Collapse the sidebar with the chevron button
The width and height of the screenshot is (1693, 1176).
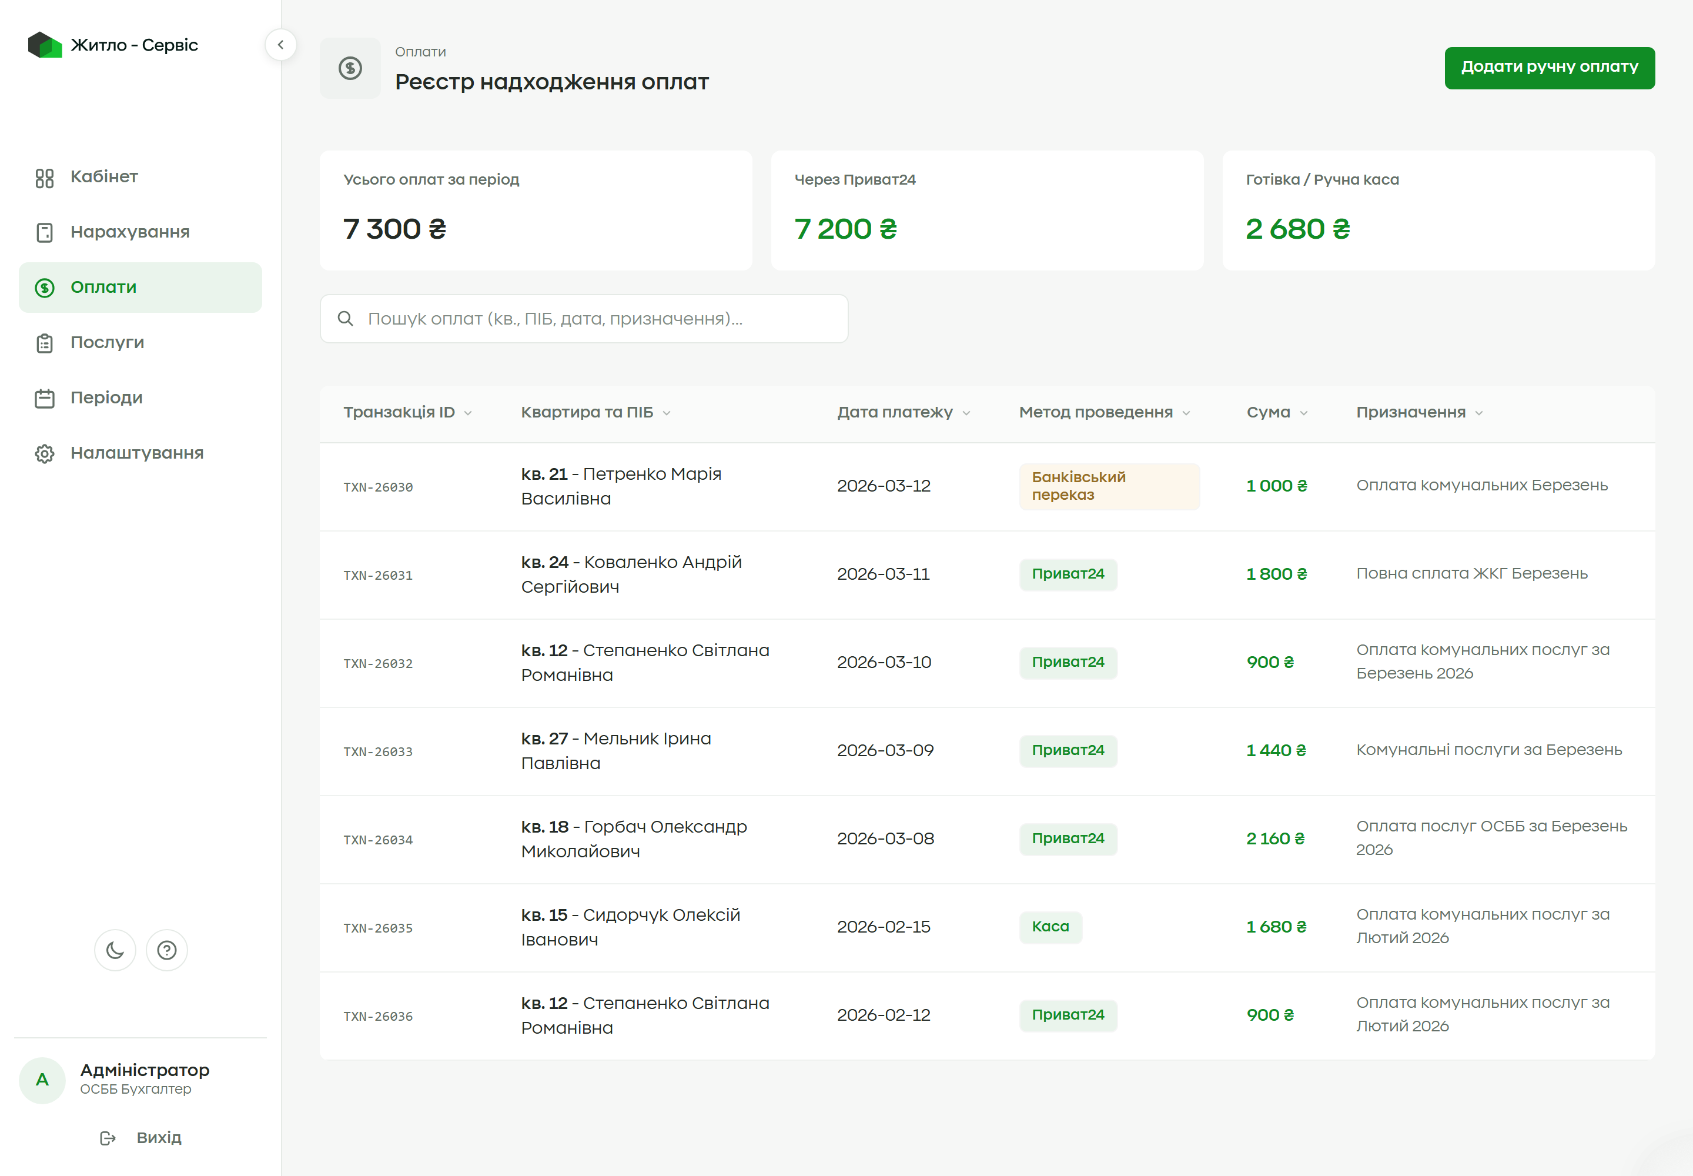tap(280, 45)
